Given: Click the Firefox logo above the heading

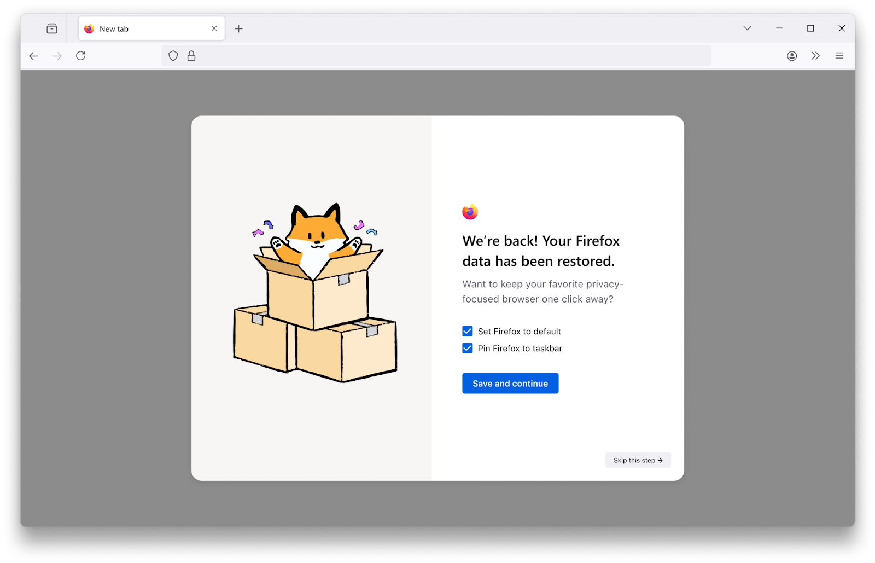Looking at the screenshot, I should click(x=470, y=211).
